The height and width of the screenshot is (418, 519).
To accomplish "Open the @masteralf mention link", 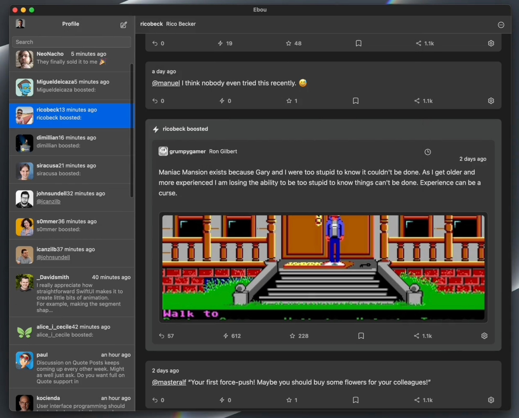I will point(169,382).
